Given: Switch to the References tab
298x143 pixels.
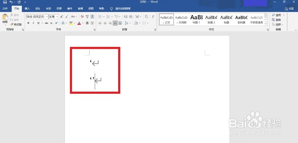Looking at the screenshot, I should [x=59, y=9].
